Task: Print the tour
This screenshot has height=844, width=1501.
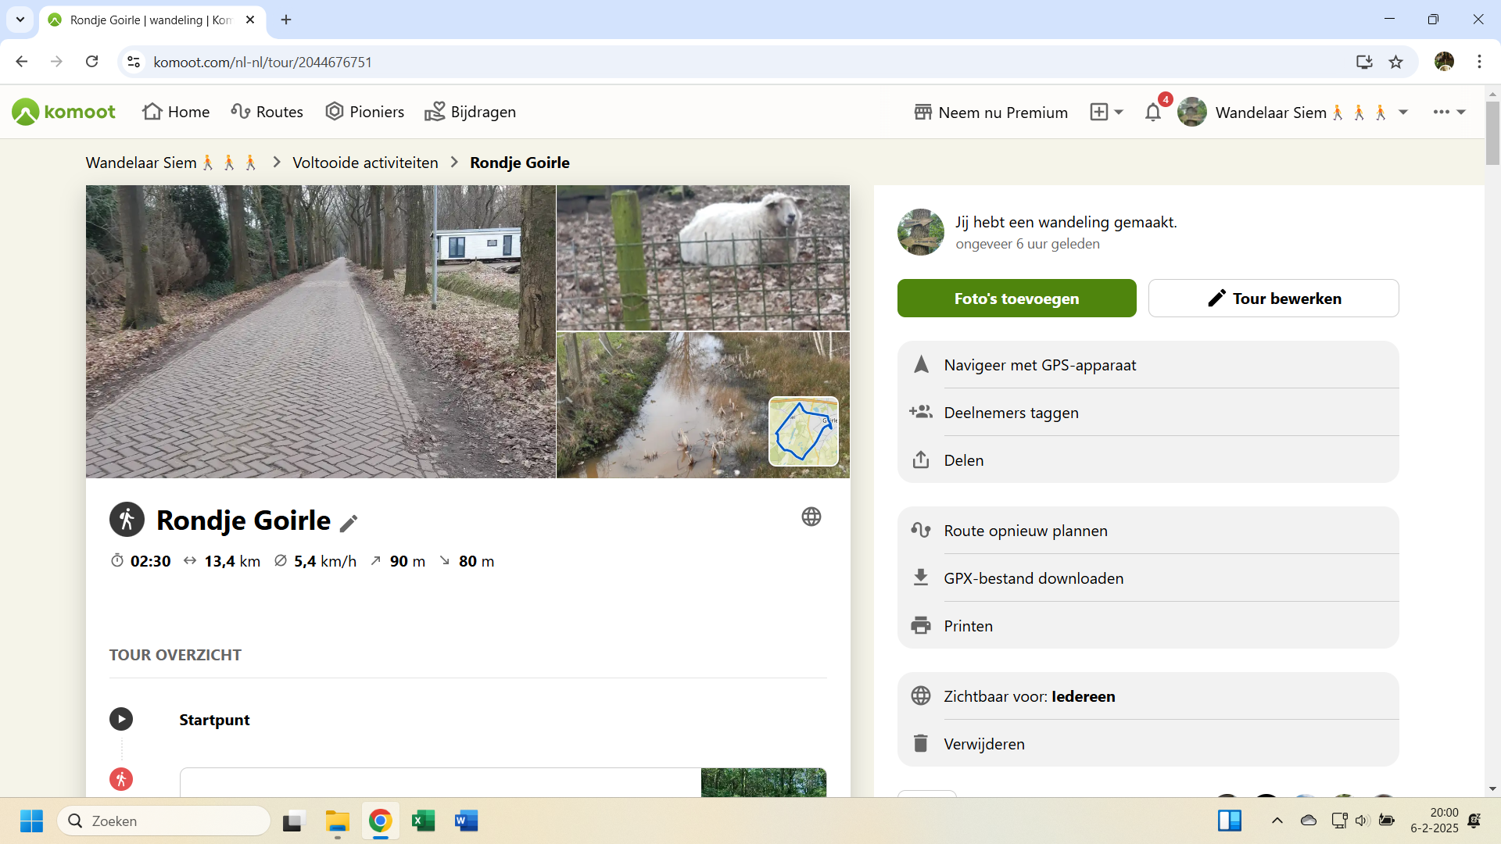Action: [968, 626]
